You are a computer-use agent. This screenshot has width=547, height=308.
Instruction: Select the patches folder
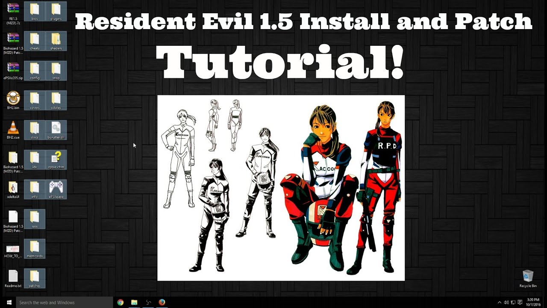pyautogui.click(x=35, y=278)
